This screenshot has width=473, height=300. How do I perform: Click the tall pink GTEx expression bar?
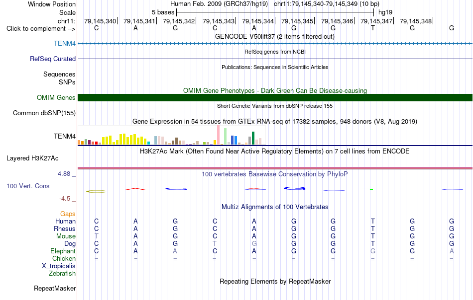[218, 135]
